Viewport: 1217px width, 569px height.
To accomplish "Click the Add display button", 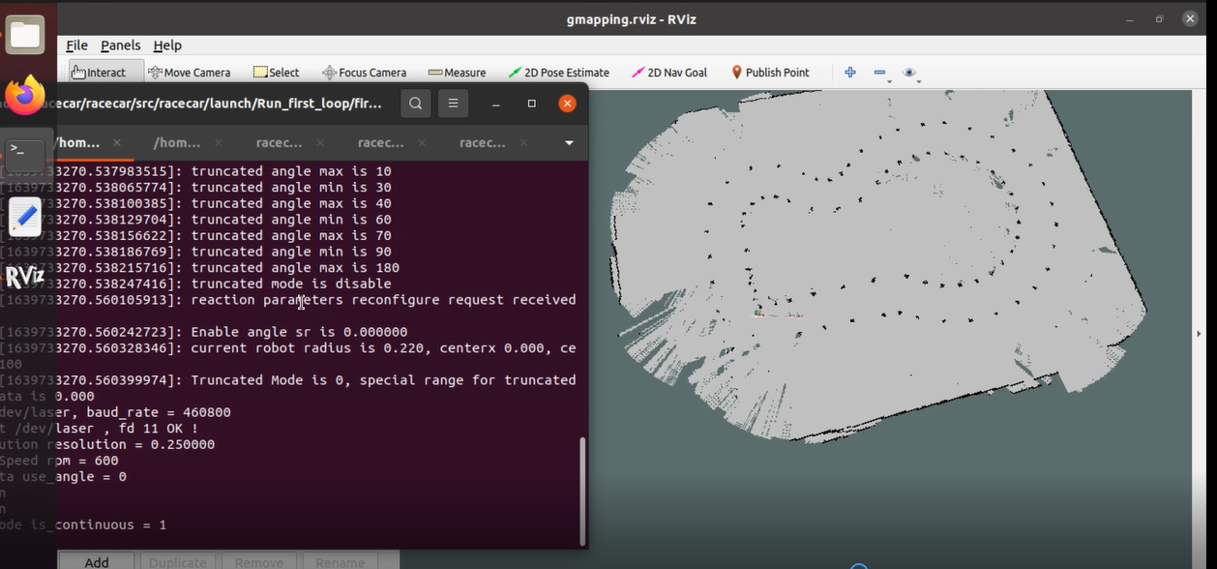I will click(x=97, y=561).
